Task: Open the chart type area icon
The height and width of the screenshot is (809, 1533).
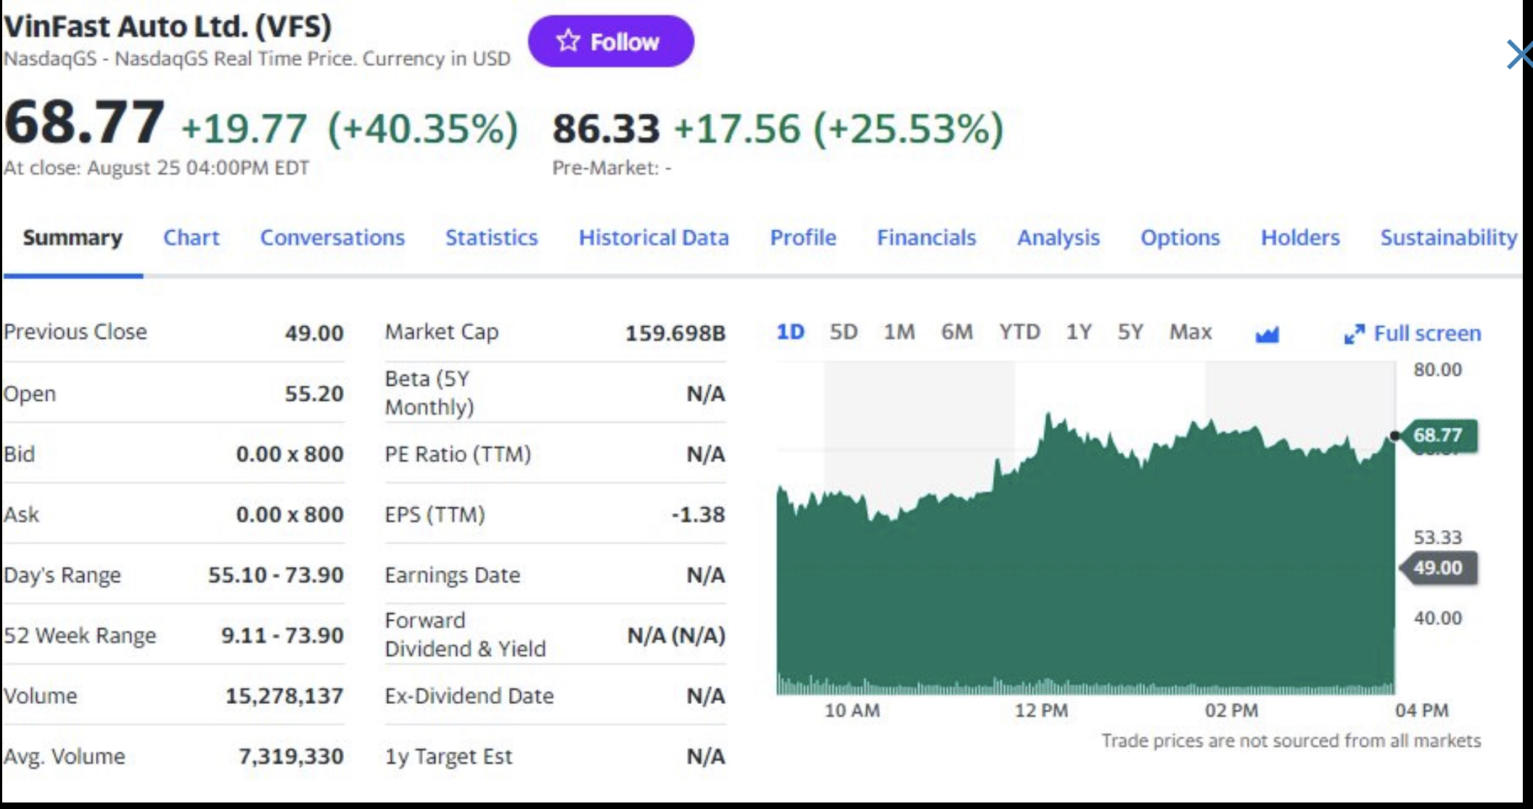Action: (1267, 334)
